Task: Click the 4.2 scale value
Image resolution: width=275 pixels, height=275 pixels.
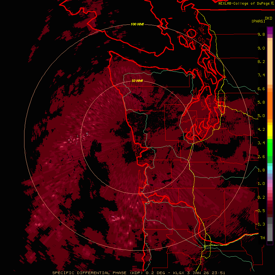Action: click(261, 130)
